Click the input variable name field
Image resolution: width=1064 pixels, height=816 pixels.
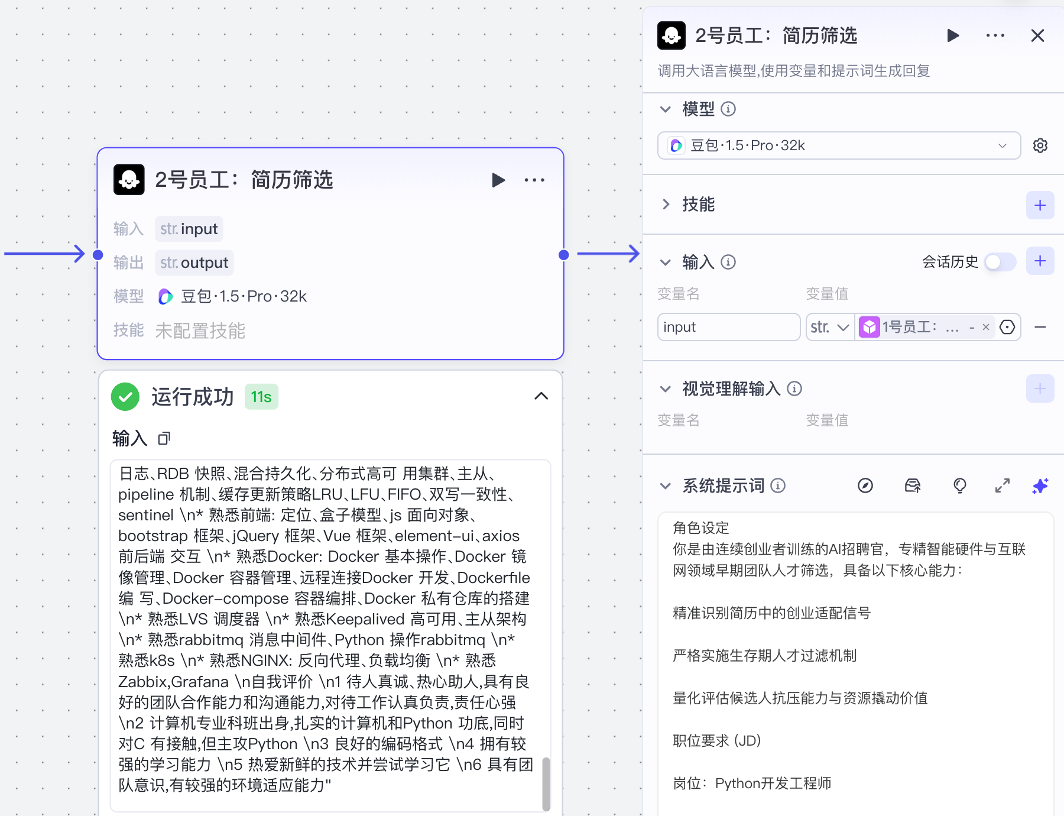[728, 326]
